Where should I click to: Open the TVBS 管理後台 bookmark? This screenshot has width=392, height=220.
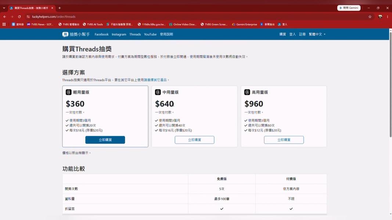pyautogui.click(x=69, y=24)
